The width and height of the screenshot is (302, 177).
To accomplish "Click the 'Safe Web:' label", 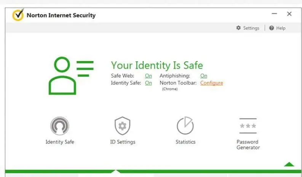I will 123,76.
